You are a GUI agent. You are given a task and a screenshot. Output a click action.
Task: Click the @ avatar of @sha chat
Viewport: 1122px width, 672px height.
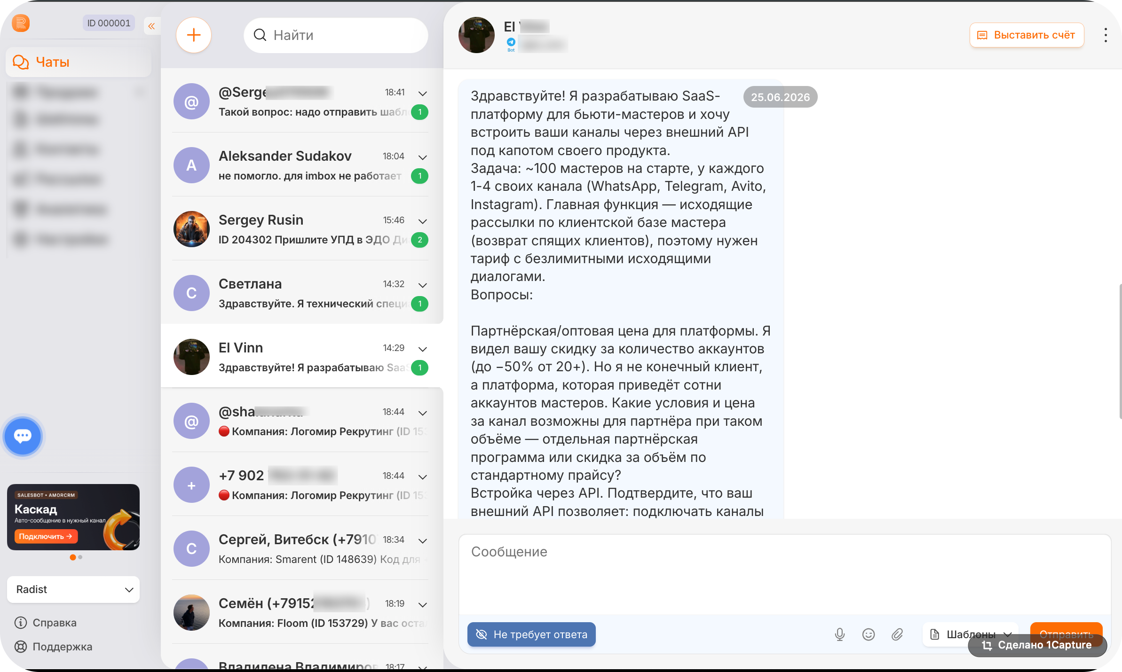(x=191, y=421)
